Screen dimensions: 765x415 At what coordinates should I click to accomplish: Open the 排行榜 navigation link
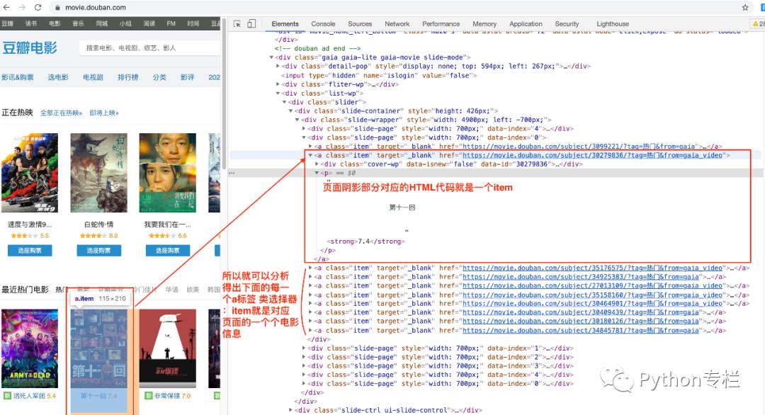[x=127, y=77]
